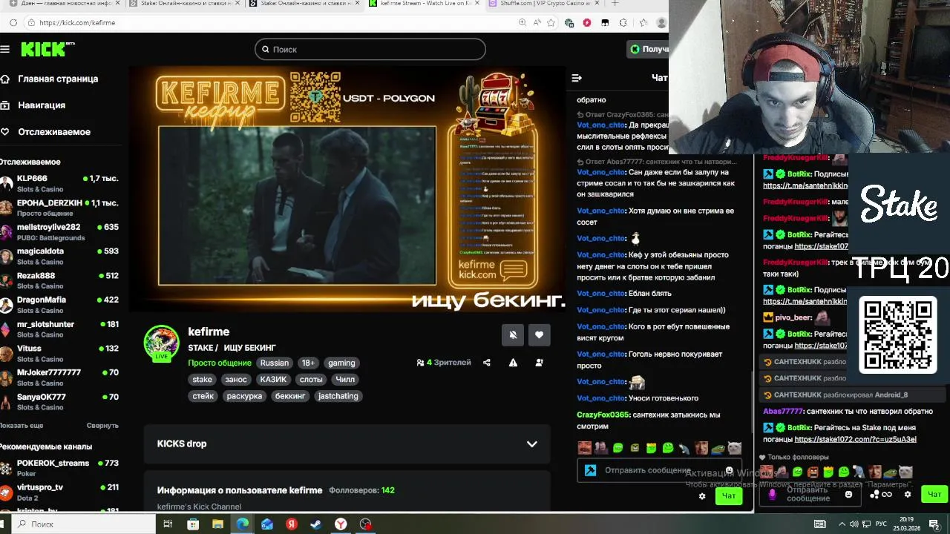Collapse the chat panel with arrow icon

click(577, 78)
